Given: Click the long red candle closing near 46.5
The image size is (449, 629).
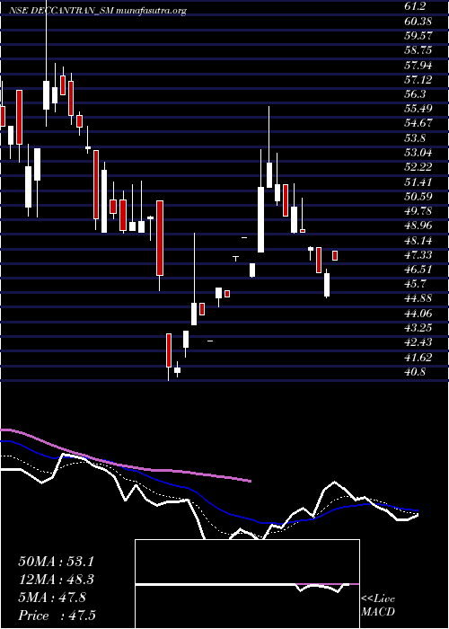Looking at the screenshot, I should 160,238.
